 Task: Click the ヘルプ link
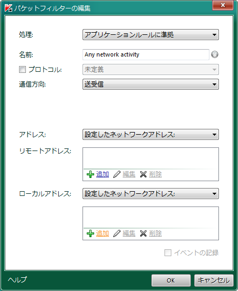(x=17, y=280)
